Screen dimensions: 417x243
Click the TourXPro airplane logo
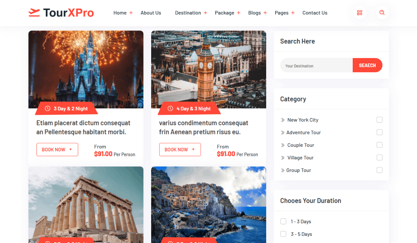(34, 13)
